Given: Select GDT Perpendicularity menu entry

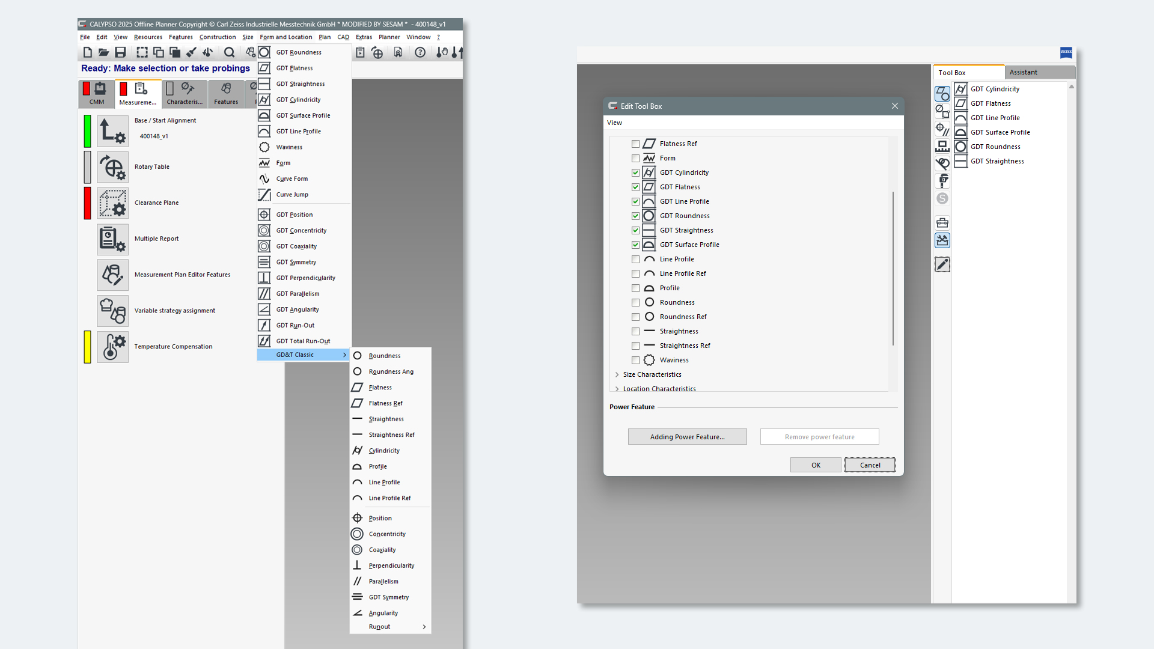Looking at the screenshot, I should coord(305,278).
